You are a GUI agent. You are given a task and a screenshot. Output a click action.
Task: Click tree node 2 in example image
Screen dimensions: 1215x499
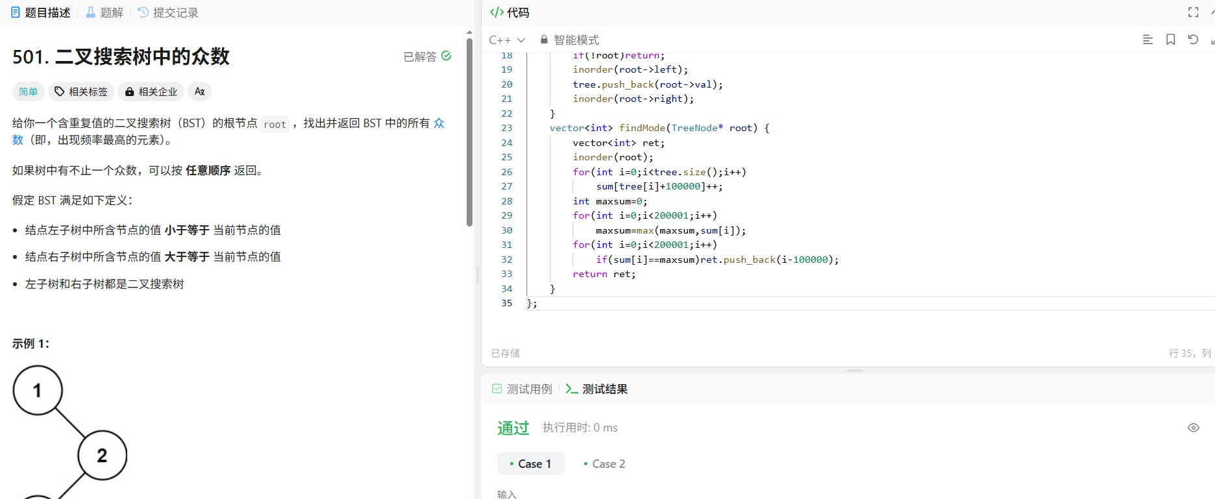point(102,455)
